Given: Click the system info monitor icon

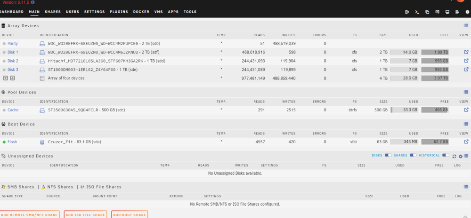Looking at the screenshot, I should (x=447, y=12).
